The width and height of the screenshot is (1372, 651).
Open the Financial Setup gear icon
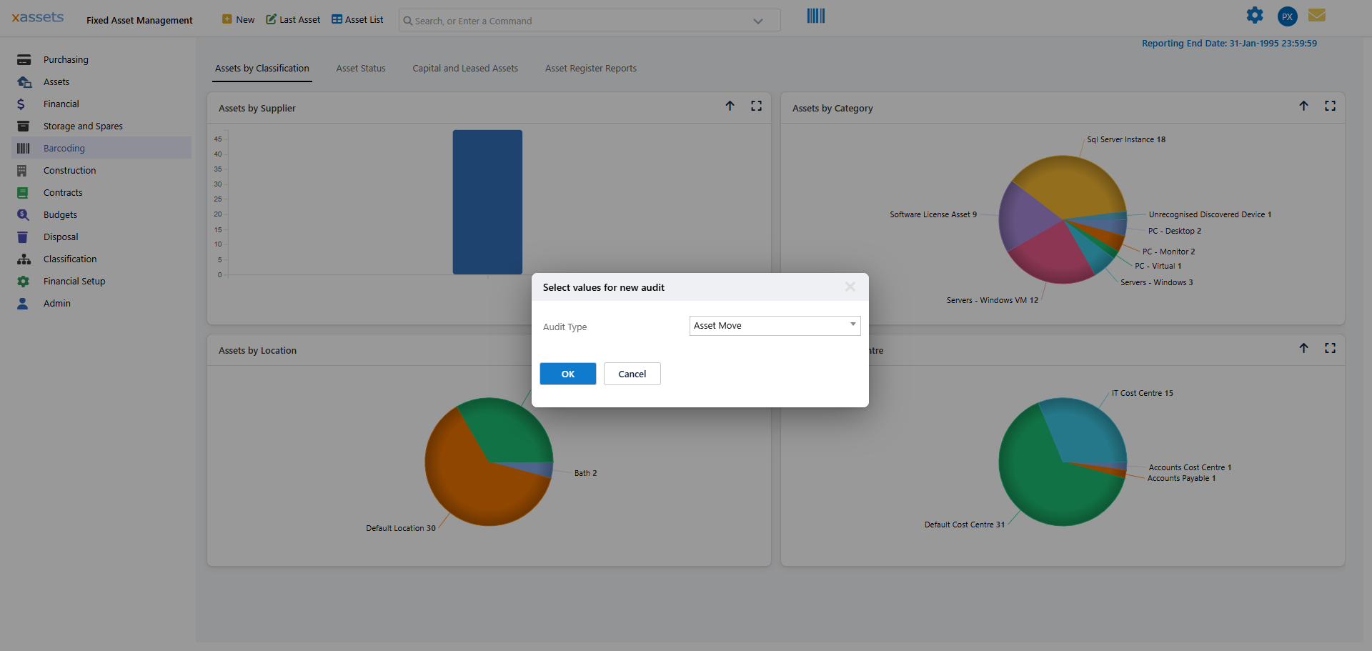(x=24, y=281)
